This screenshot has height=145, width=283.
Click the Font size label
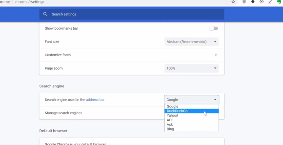[x=52, y=42]
